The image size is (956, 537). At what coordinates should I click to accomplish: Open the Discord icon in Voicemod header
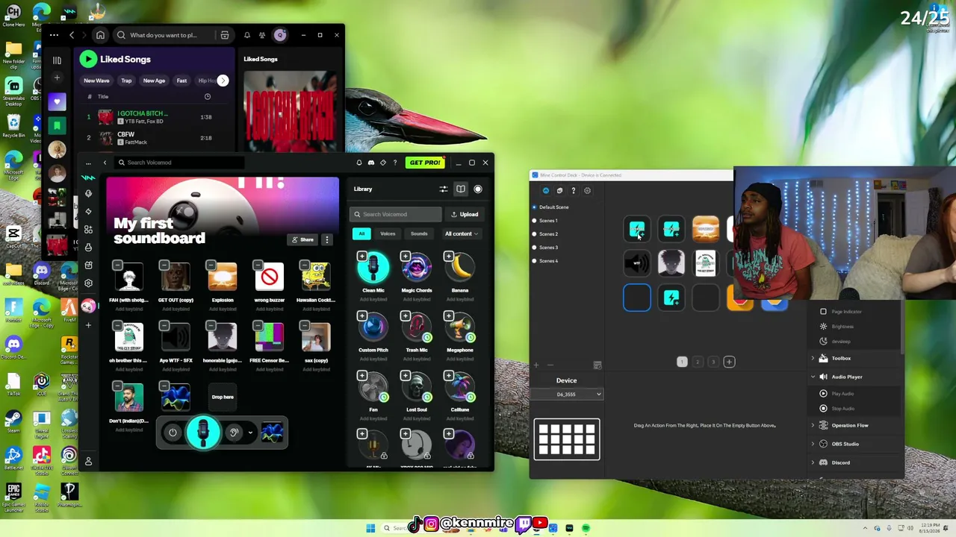pyautogui.click(x=370, y=163)
